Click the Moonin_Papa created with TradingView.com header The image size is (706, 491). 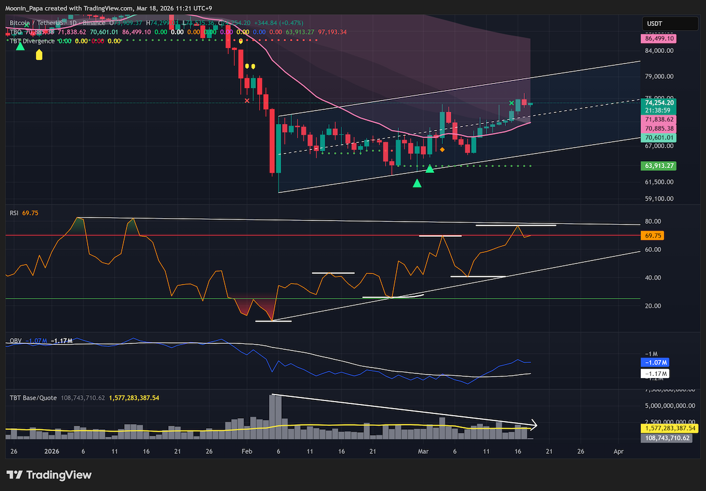109,7
